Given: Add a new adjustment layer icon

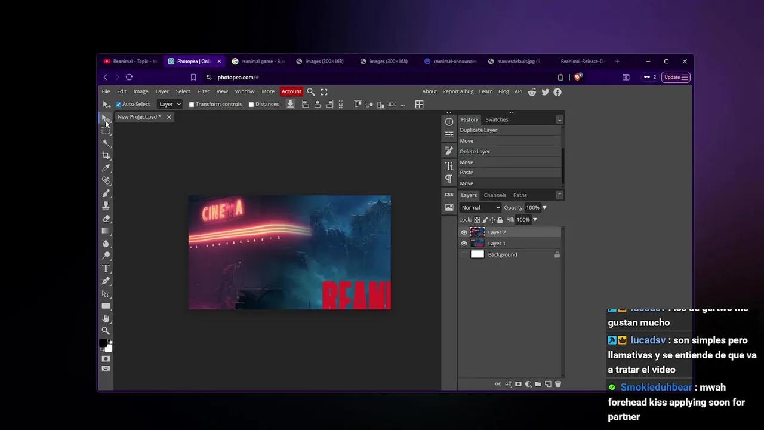Looking at the screenshot, I should pos(528,384).
